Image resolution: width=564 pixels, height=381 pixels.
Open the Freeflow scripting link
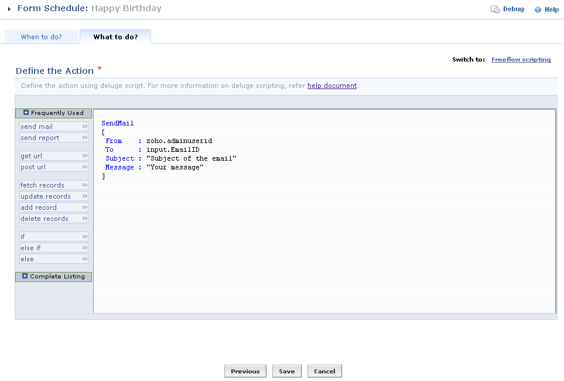click(x=521, y=60)
